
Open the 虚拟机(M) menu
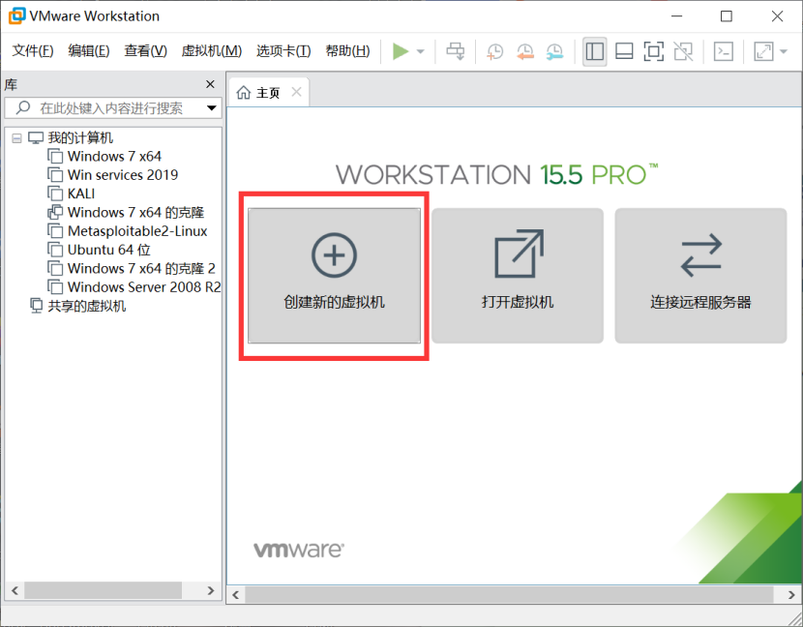pos(212,50)
